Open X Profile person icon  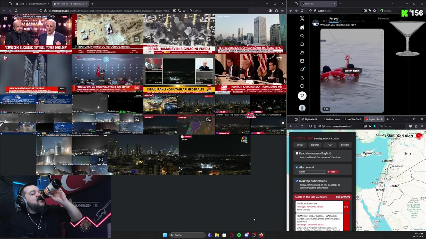302,77
